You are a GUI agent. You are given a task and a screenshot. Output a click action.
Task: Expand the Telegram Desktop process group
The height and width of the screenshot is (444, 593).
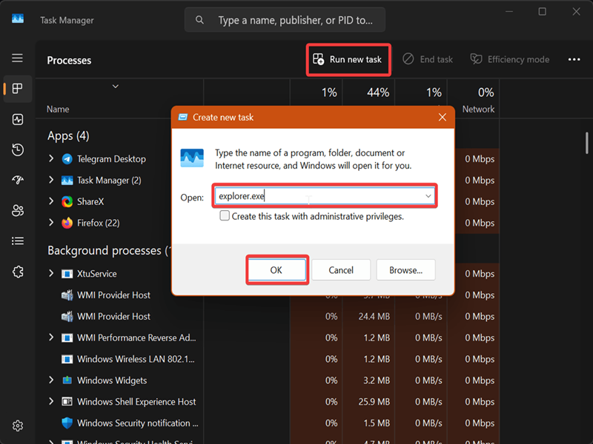tap(51, 158)
